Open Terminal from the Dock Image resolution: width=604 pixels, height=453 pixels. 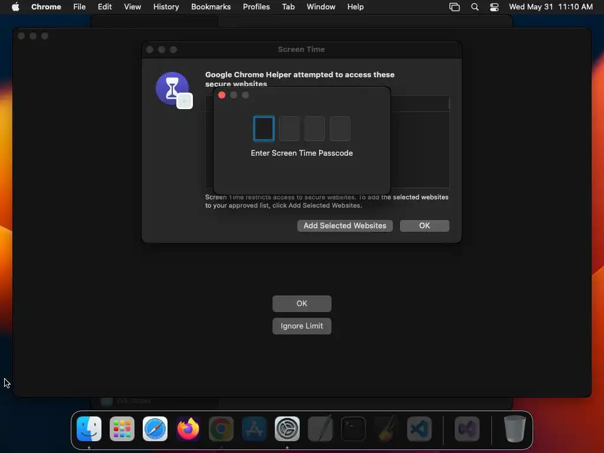[x=353, y=429]
